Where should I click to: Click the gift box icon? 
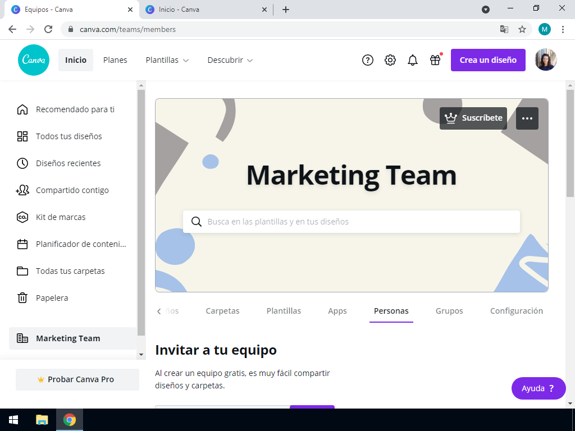point(435,59)
